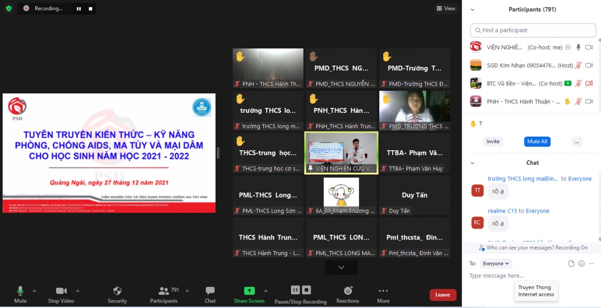This screenshot has height=308, width=601.
Task: Mute your microphone
Action: [20, 290]
